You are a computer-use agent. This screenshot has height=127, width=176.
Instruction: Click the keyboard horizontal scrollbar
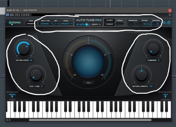tap(90, 120)
